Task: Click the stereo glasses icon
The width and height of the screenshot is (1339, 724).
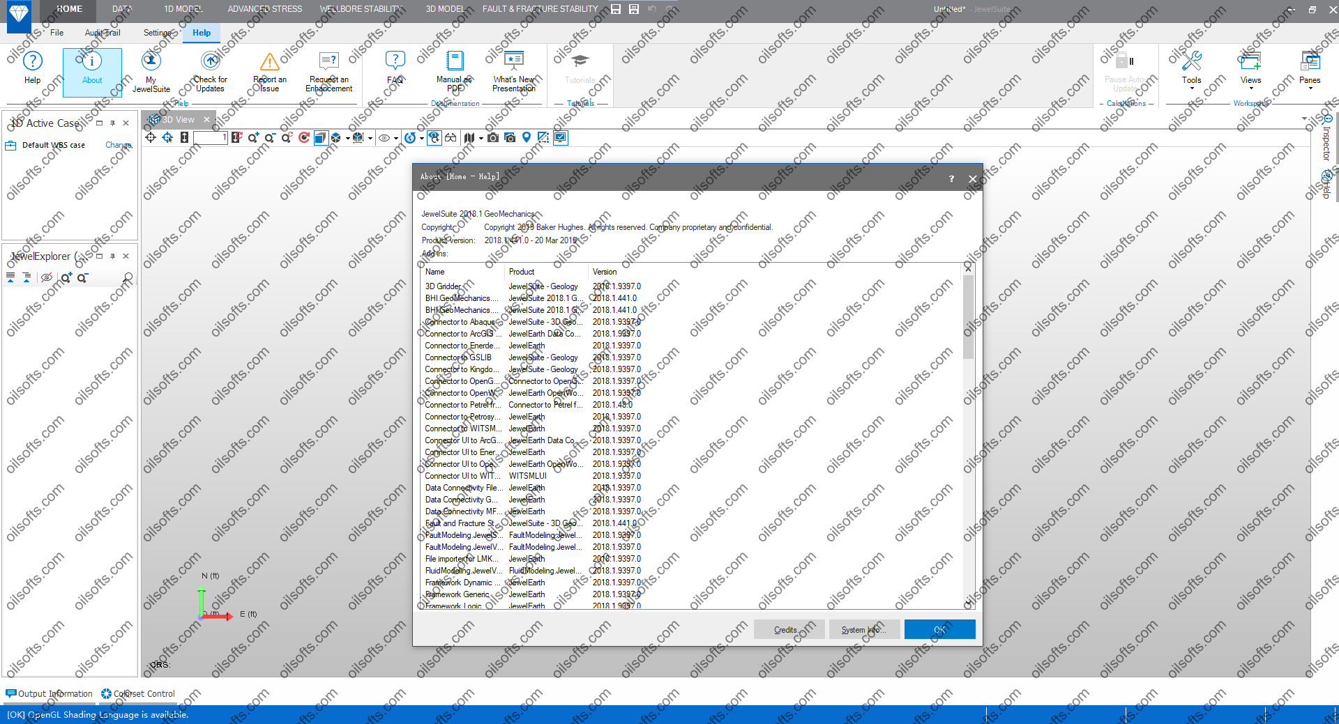Action: click(x=451, y=138)
